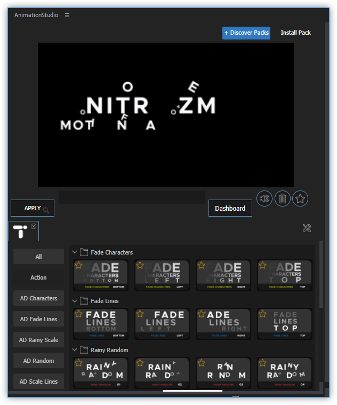
Task: Star the Rainy Random 03 preset
Action: (x=201, y=363)
